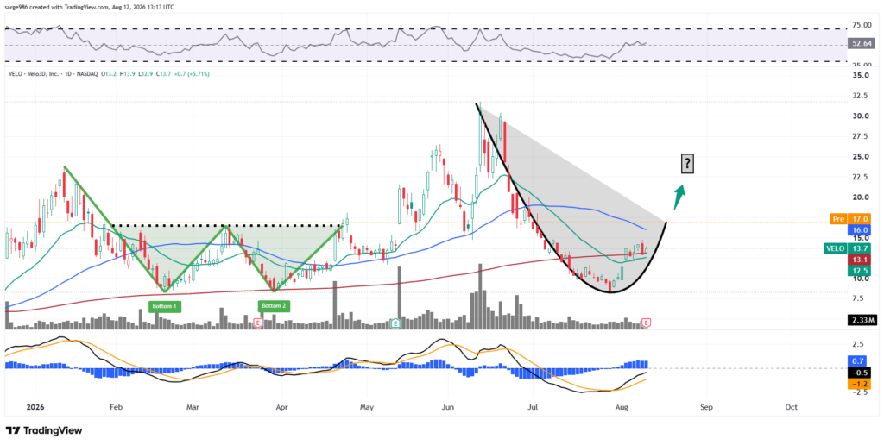Click the Feb label on the time axis
The width and height of the screenshot is (884, 445).
116,407
